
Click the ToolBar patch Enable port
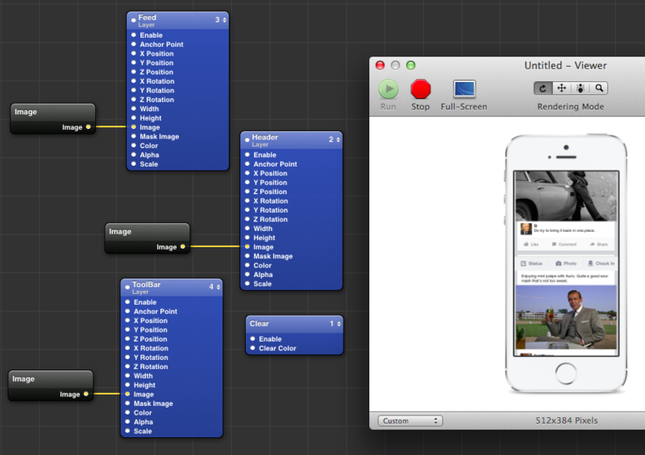click(127, 302)
